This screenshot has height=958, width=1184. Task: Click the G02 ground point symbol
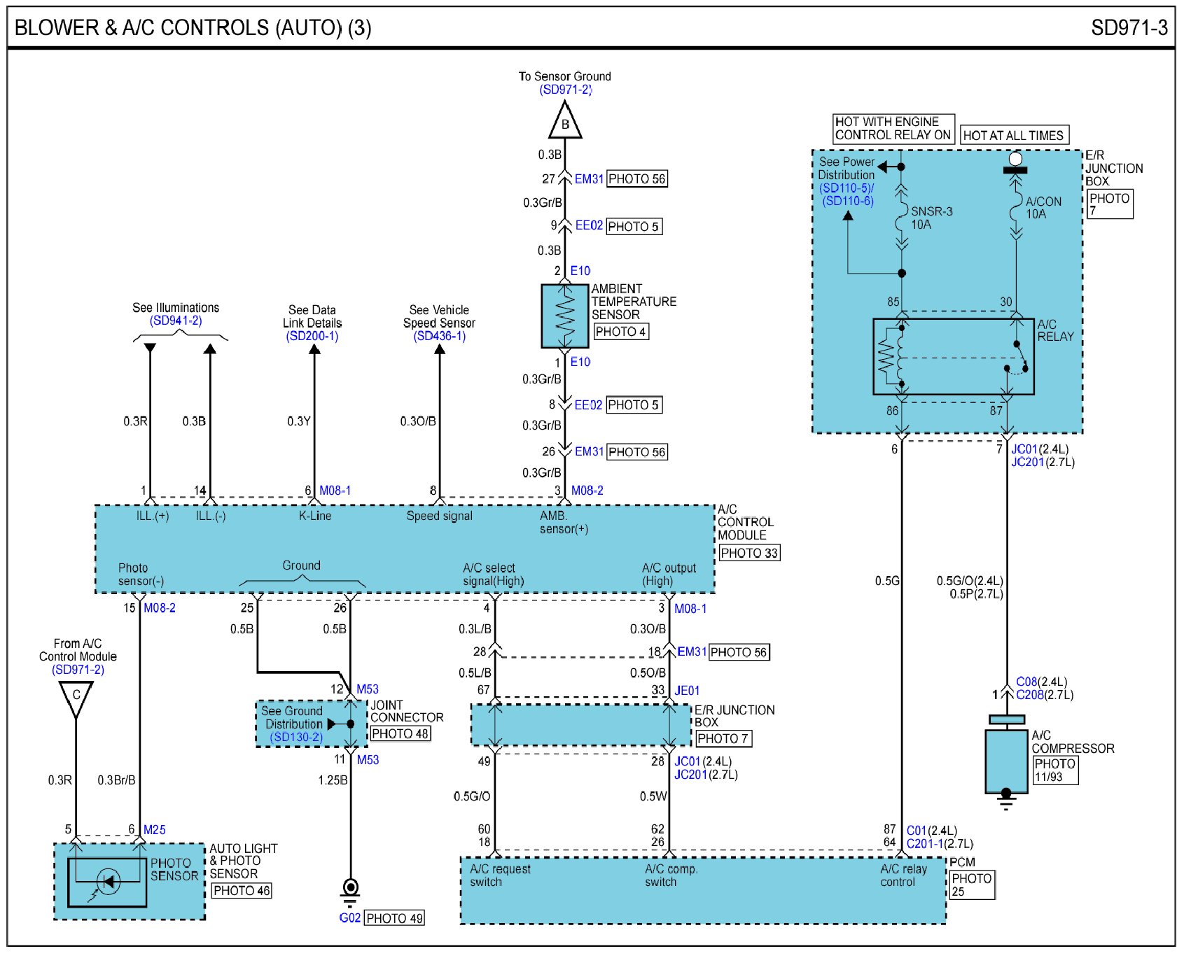[350, 889]
